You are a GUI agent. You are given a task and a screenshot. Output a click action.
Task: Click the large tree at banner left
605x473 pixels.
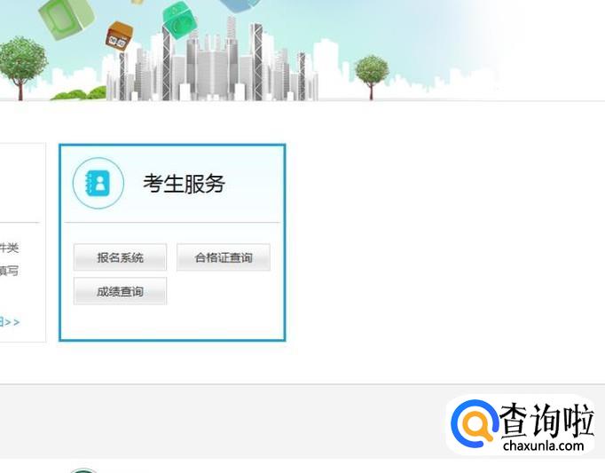[x=21, y=67]
